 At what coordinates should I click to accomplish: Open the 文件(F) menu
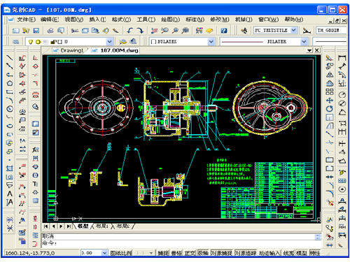(26, 20)
